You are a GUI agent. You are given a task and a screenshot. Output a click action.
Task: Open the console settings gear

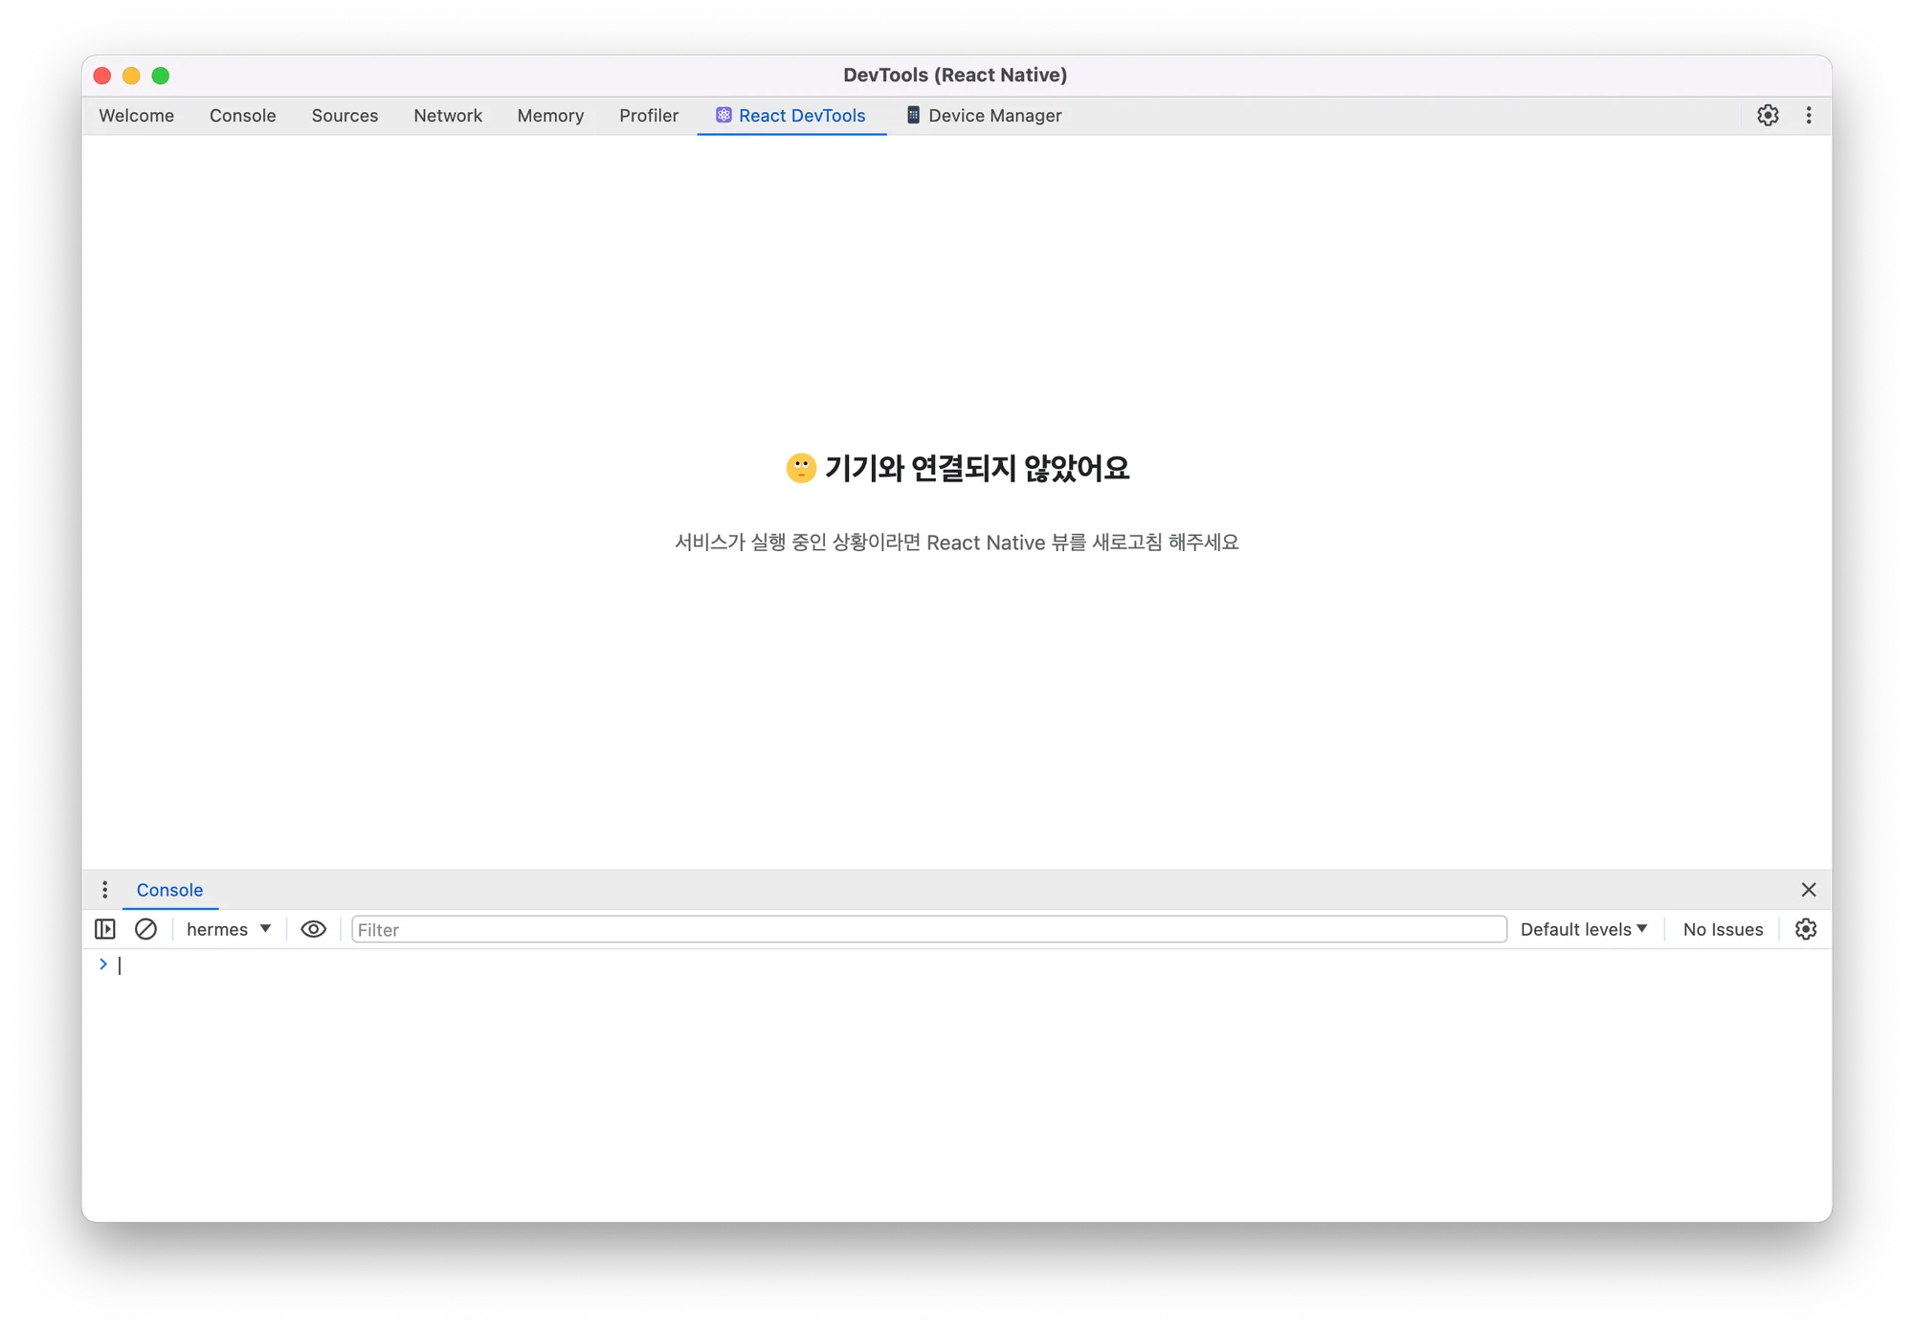point(1805,929)
